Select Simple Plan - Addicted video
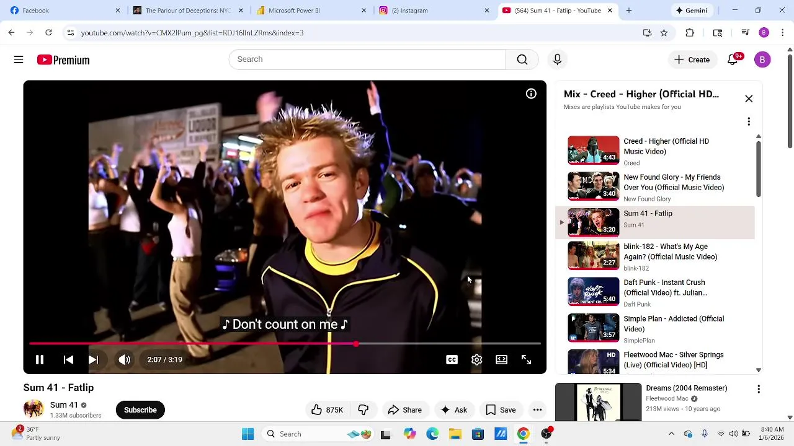794x446 pixels. click(x=655, y=329)
